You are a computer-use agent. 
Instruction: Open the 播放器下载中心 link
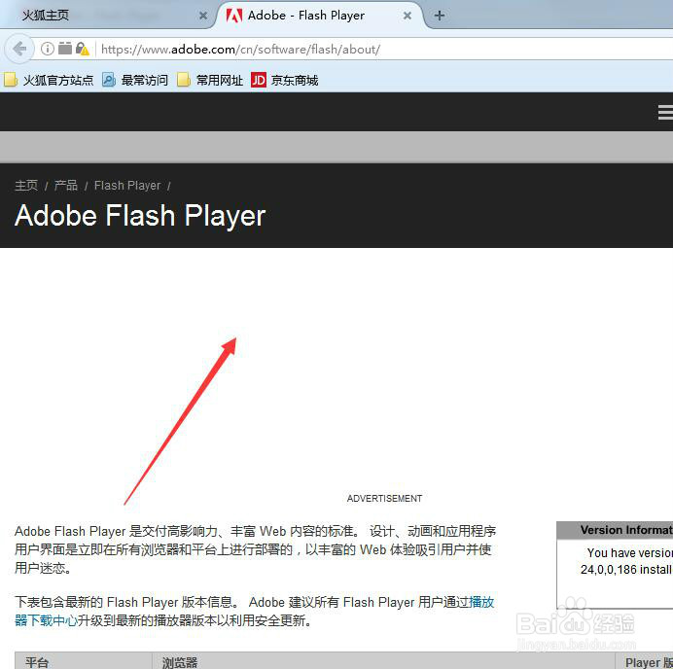(x=47, y=620)
